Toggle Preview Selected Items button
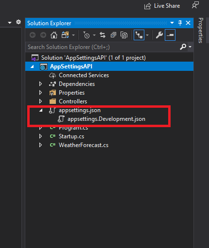This screenshot has height=248, width=209. click(170, 35)
